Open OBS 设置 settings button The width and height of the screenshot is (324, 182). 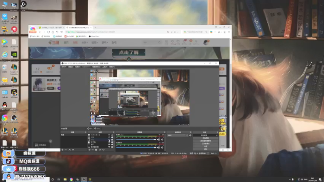(206, 146)
